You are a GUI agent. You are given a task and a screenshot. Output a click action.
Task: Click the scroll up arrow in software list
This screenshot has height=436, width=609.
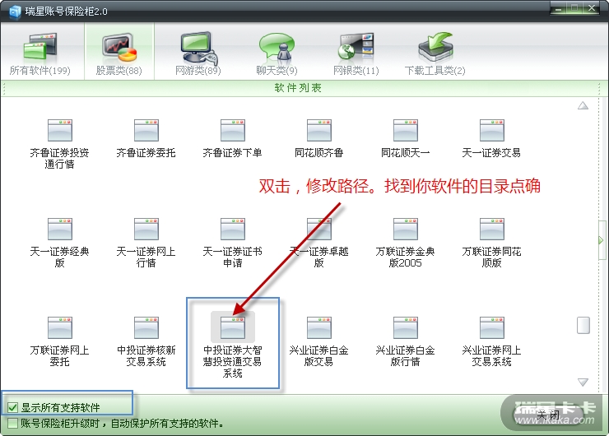tap(583, 105)
